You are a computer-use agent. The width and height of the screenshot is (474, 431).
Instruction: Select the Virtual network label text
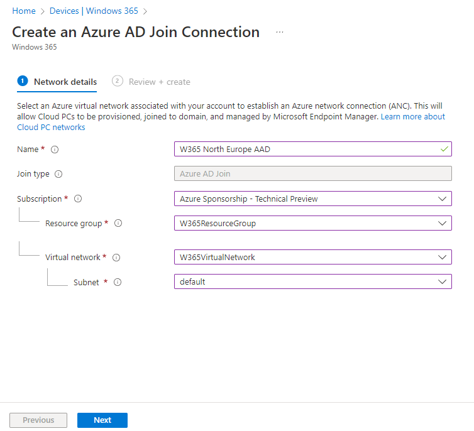tap(73, 258)
